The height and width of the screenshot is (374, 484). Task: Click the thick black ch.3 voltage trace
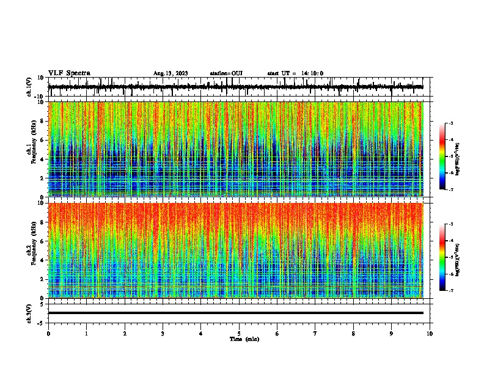(x=235, y=313)
